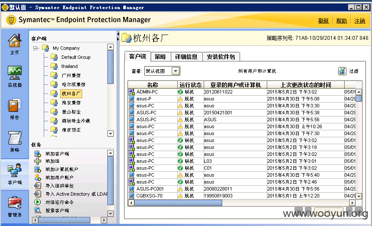Open the 默认视图 view dropdown
The width and height of the screenshot is (372, 226).
point(176,71)
